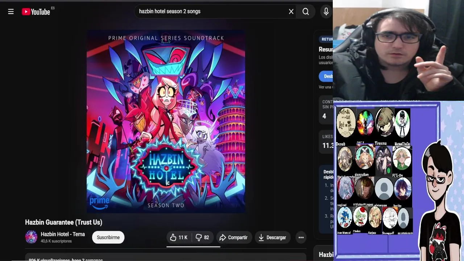Open the Hazbin Hotel - Tema channel avatar
The image size is (464, 261).
pyautogui.click(x=31, y=237)
